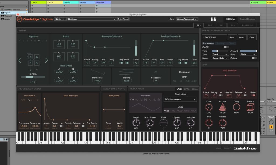Switch to the LFO2 modulation tab
This screenshot has width=276, height=165.
click(187, 89)
